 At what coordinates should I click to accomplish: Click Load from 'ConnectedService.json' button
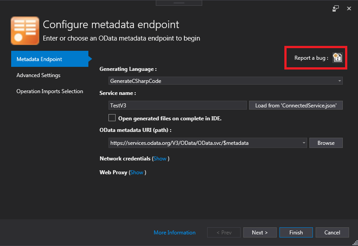[x=296, y=105]
